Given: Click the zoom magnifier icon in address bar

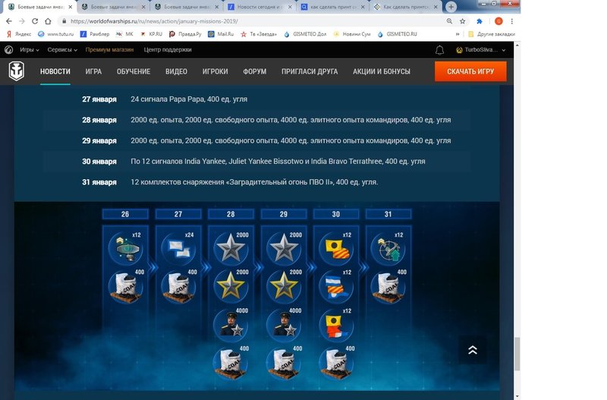Looking at the screenshot, I should (449, 21).
